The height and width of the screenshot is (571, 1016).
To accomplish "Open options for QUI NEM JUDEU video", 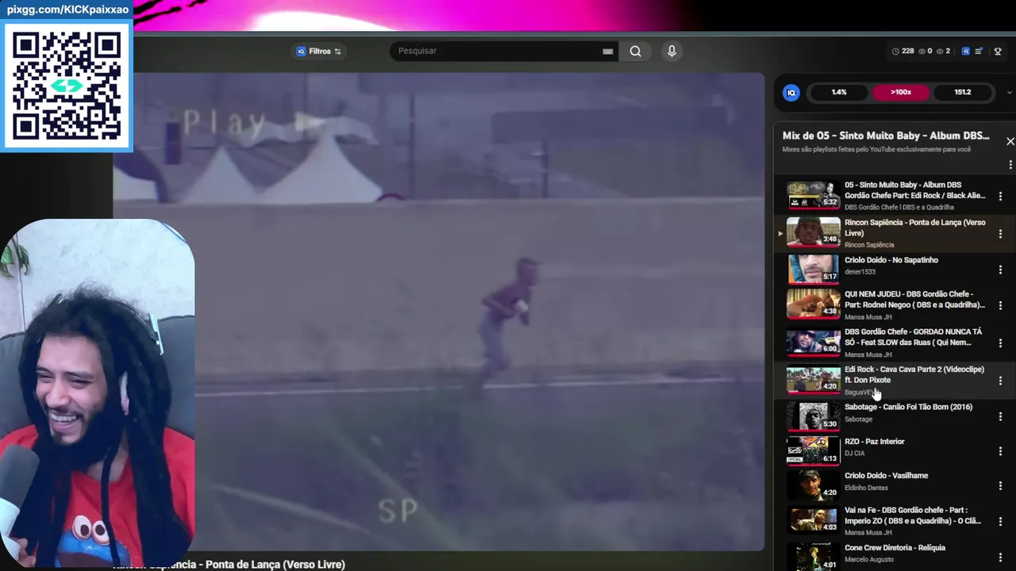I will click(1000, 305).
